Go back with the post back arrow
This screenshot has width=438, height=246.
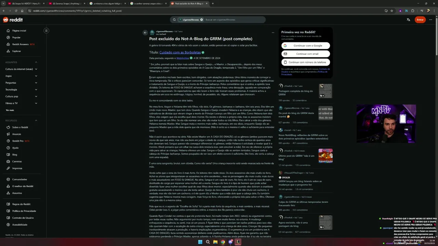coord(145,33)
